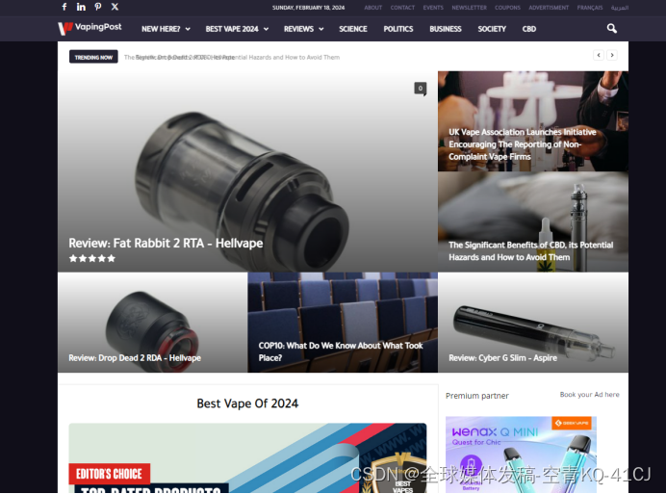Visit the COUPONS link in top bar

[x=507, y=8]
